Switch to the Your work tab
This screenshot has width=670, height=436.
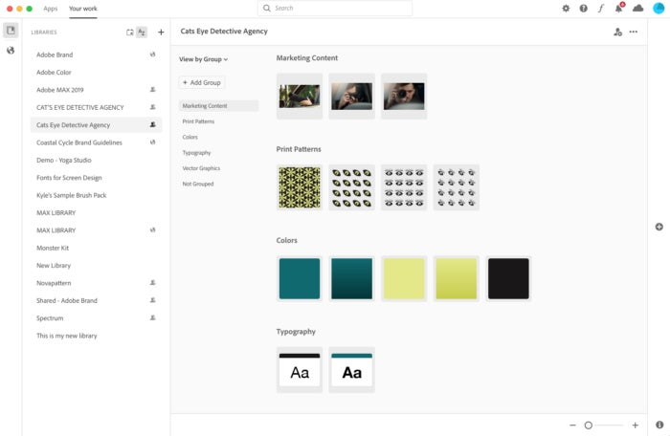point(83,9)
